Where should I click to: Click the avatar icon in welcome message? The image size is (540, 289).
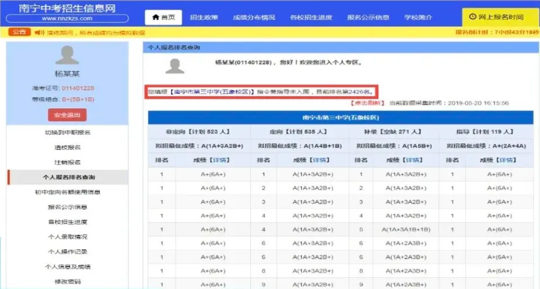pos(175,66)
